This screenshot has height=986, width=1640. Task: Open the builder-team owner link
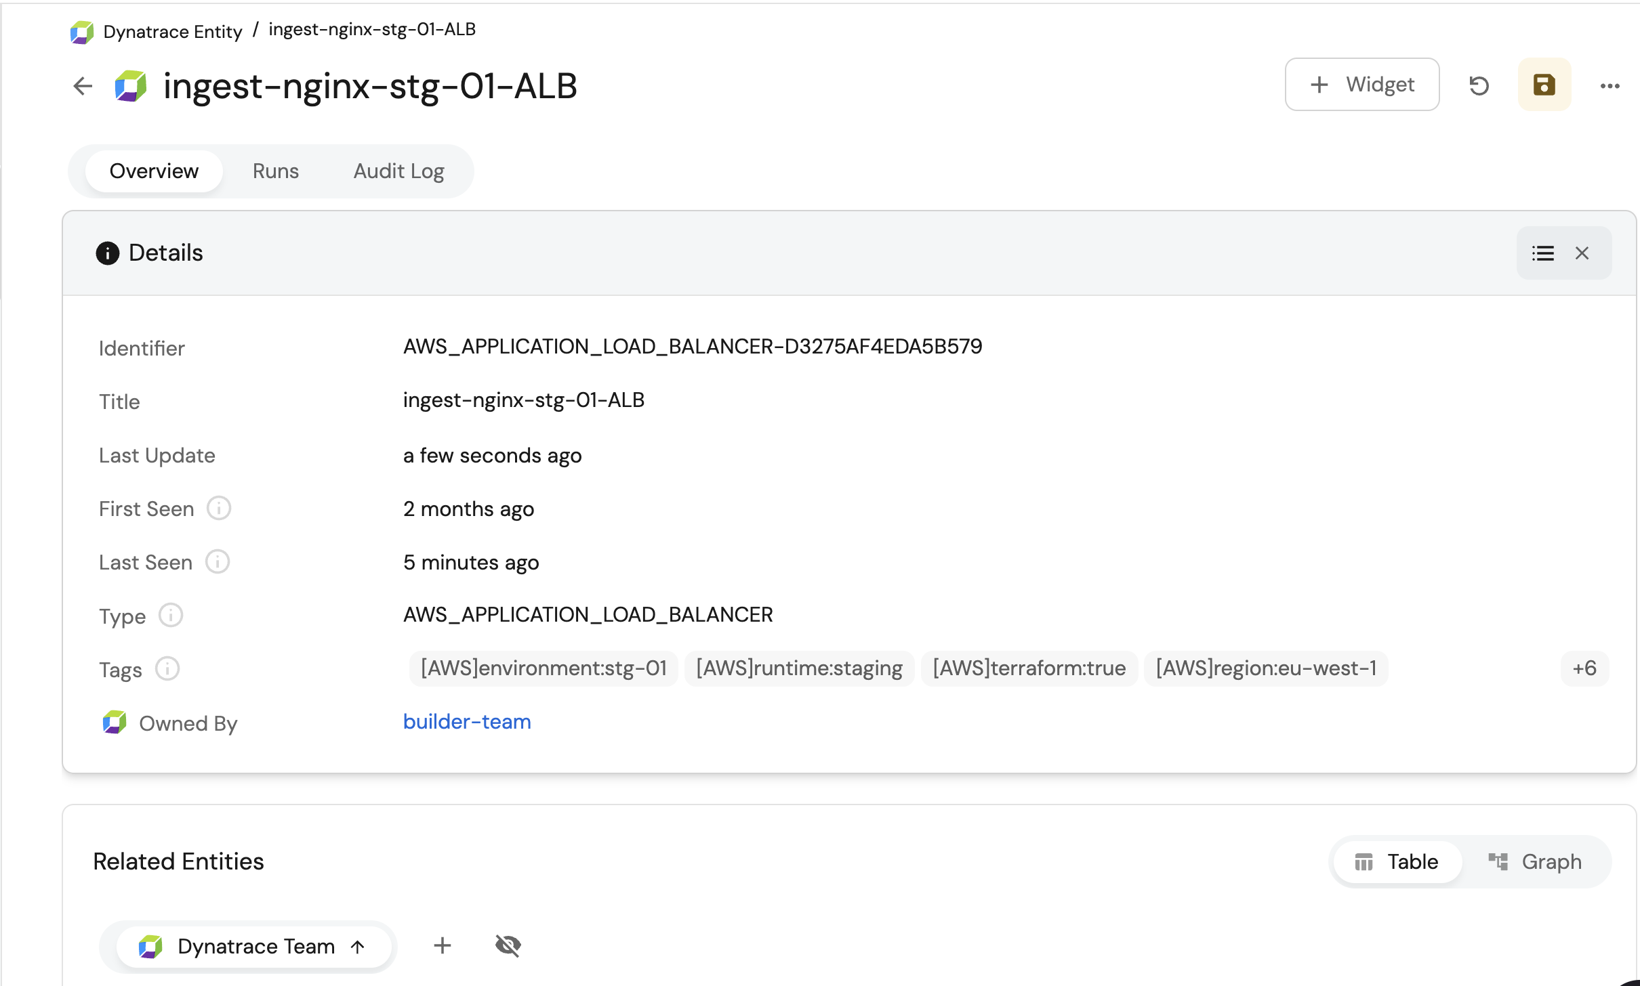pos(467,722)
